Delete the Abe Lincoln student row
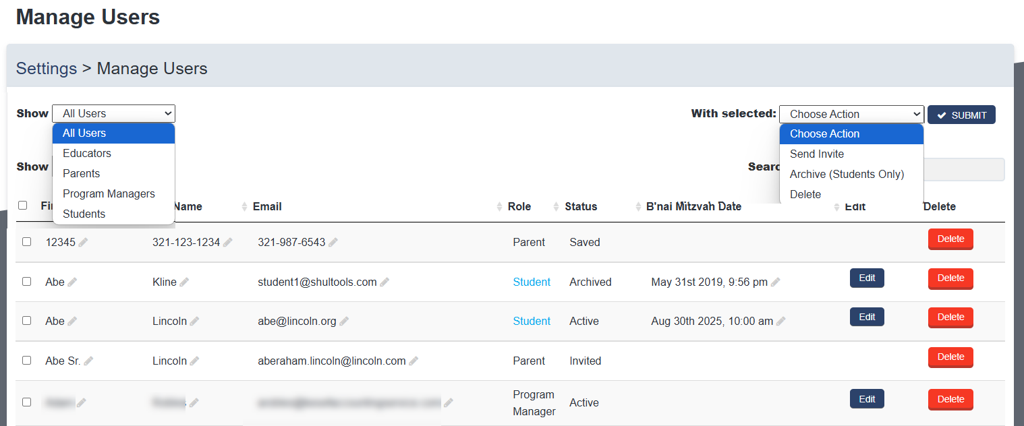The width and height of the screenshot is (1024, 426). [x=950, y=317]
